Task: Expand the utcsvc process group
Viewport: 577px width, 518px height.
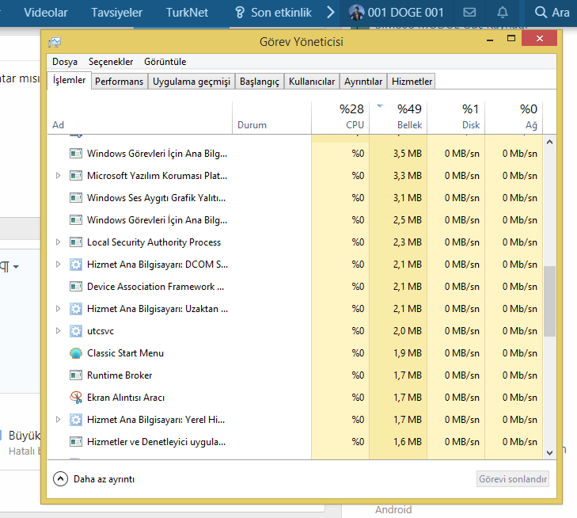Action: 58,331
